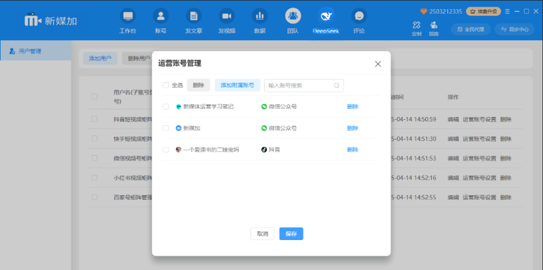Open the hamburger menu in title bar
The height and width of the screenshot is (270, 543).
tap(508, 12)
